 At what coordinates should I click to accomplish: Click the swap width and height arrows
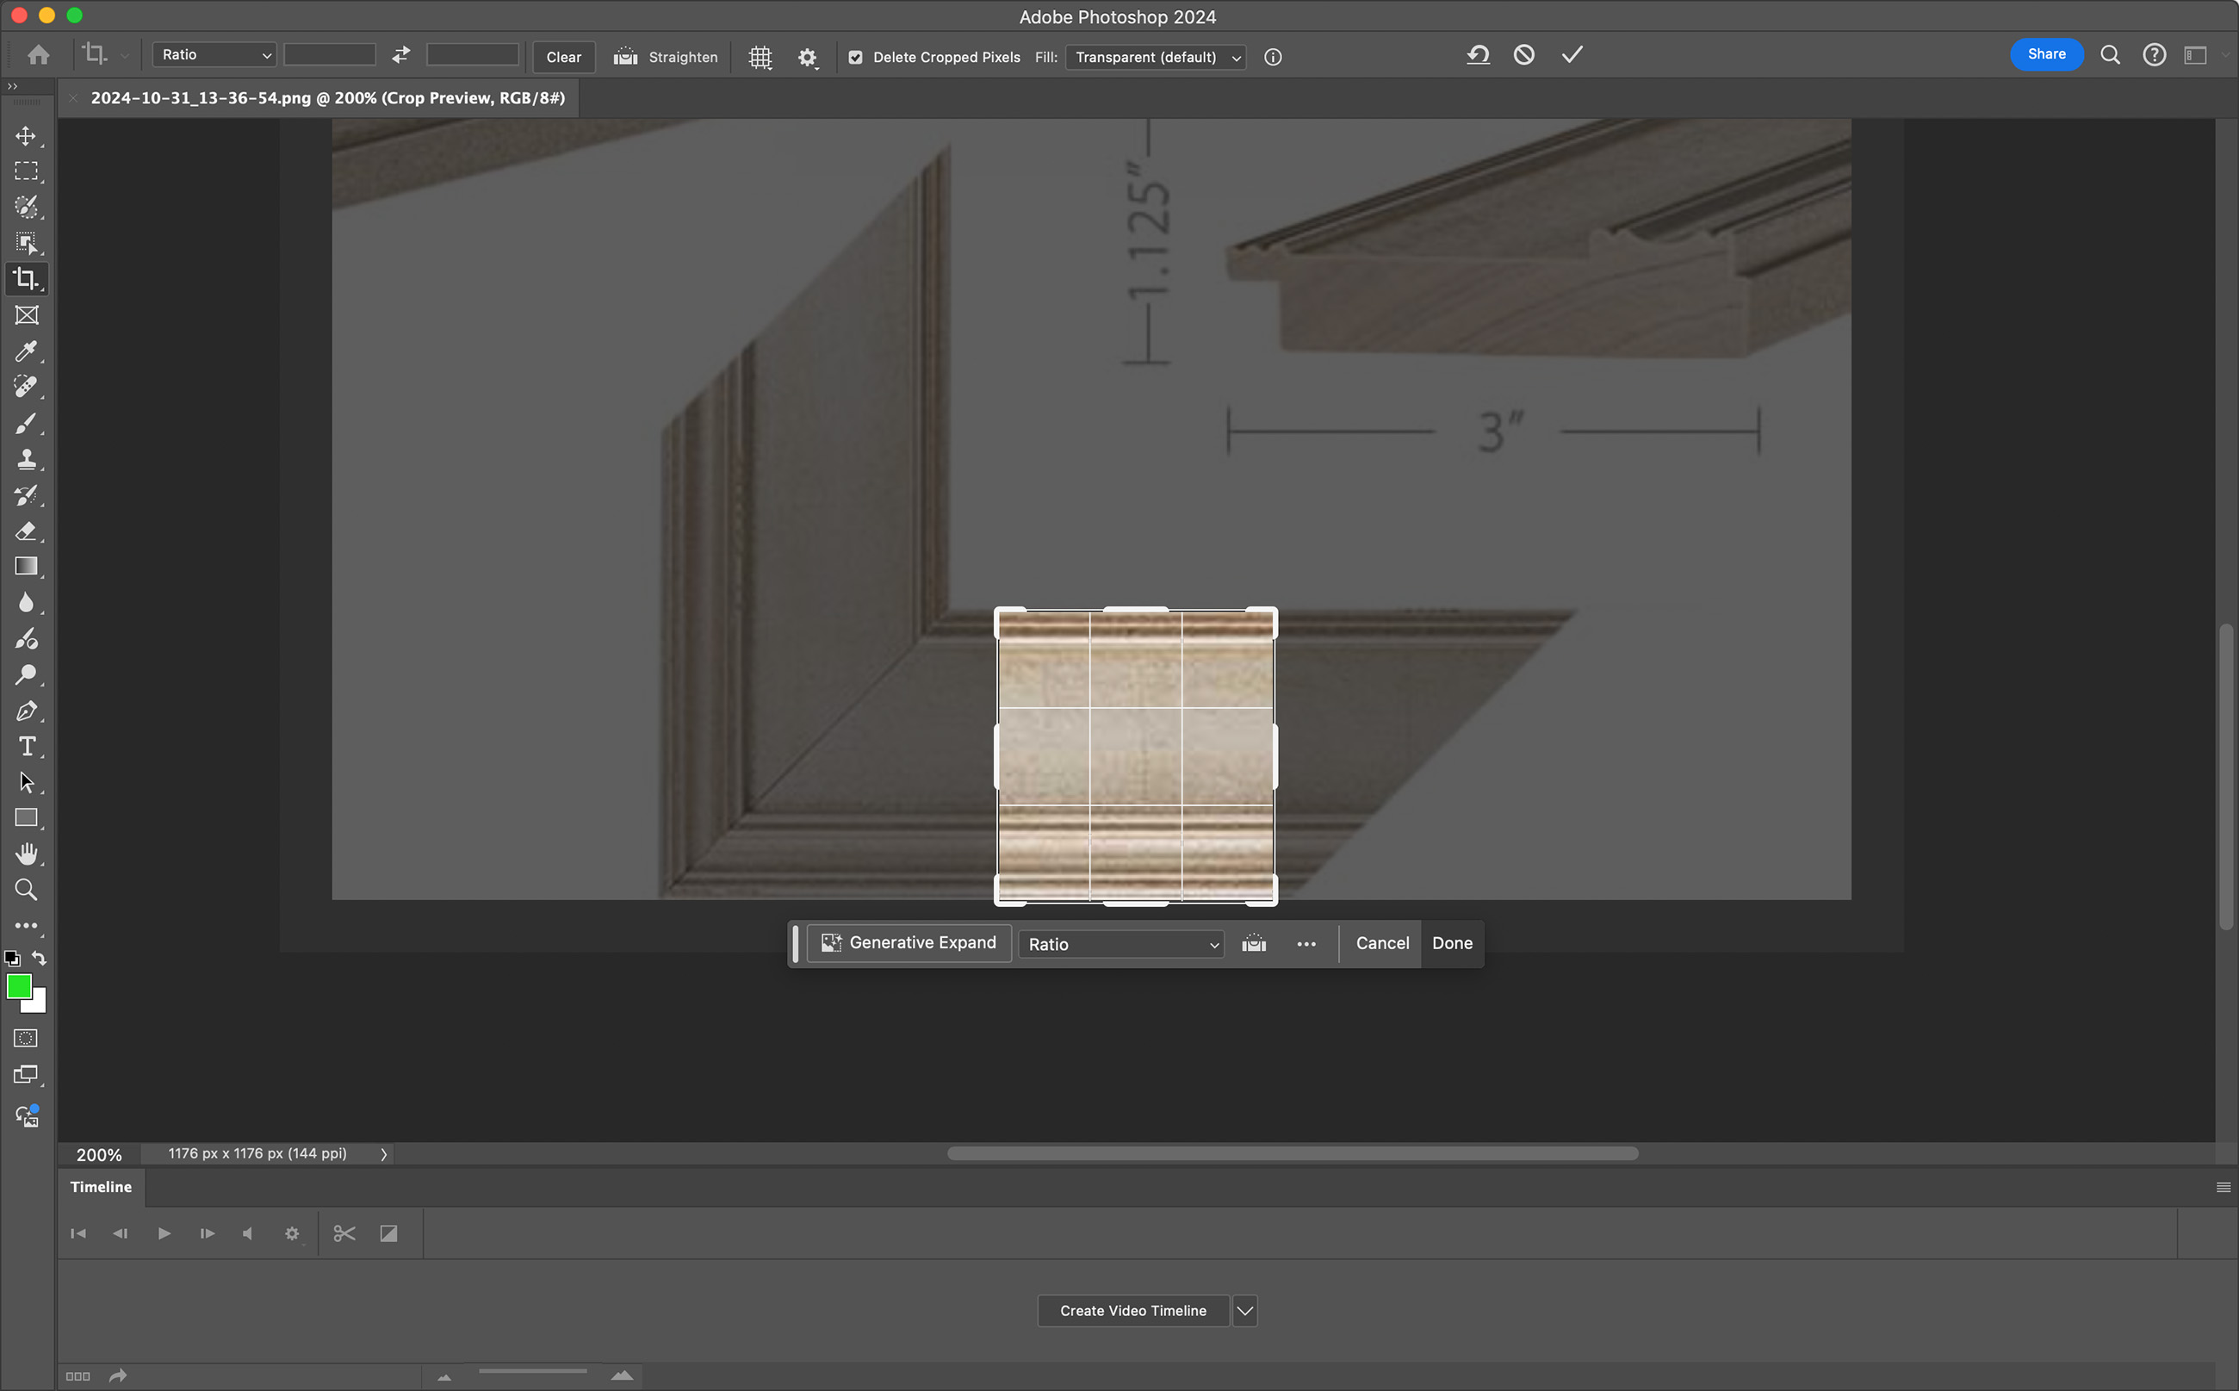401,55
